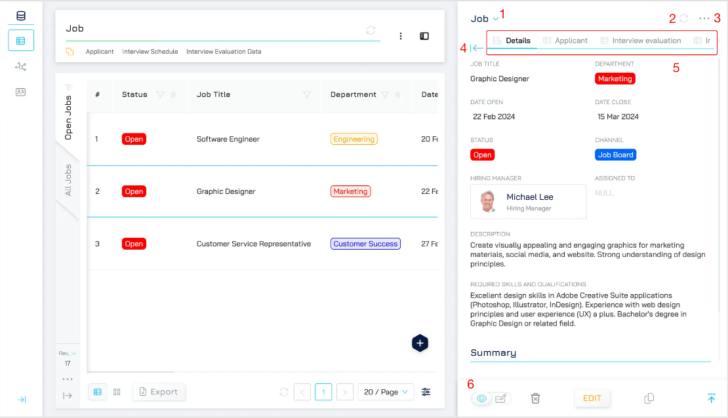
Task: Click the Engineering department tag
Action: [x=354, y=139]
